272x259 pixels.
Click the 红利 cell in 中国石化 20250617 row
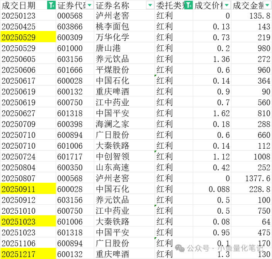[173, 80]
